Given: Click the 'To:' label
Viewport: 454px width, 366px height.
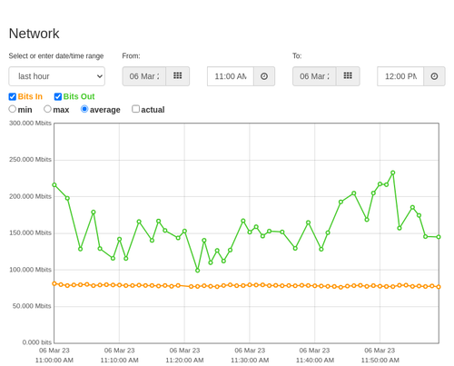Looking at the screenshot, I should tap(297, 56).
